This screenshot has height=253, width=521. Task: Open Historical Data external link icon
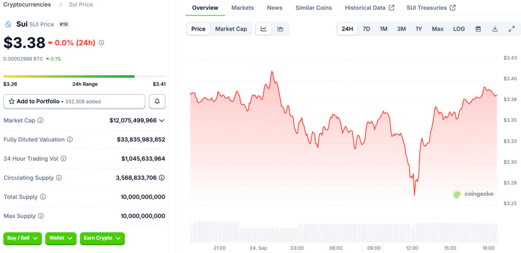pyautogui.click(x=392, y=8)
